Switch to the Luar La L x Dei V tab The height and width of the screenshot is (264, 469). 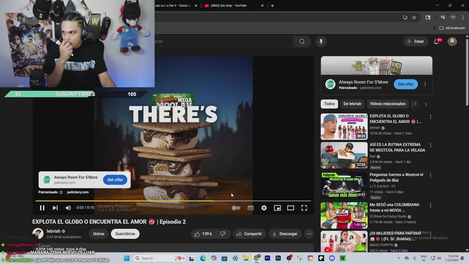click(x=172, y=5)
